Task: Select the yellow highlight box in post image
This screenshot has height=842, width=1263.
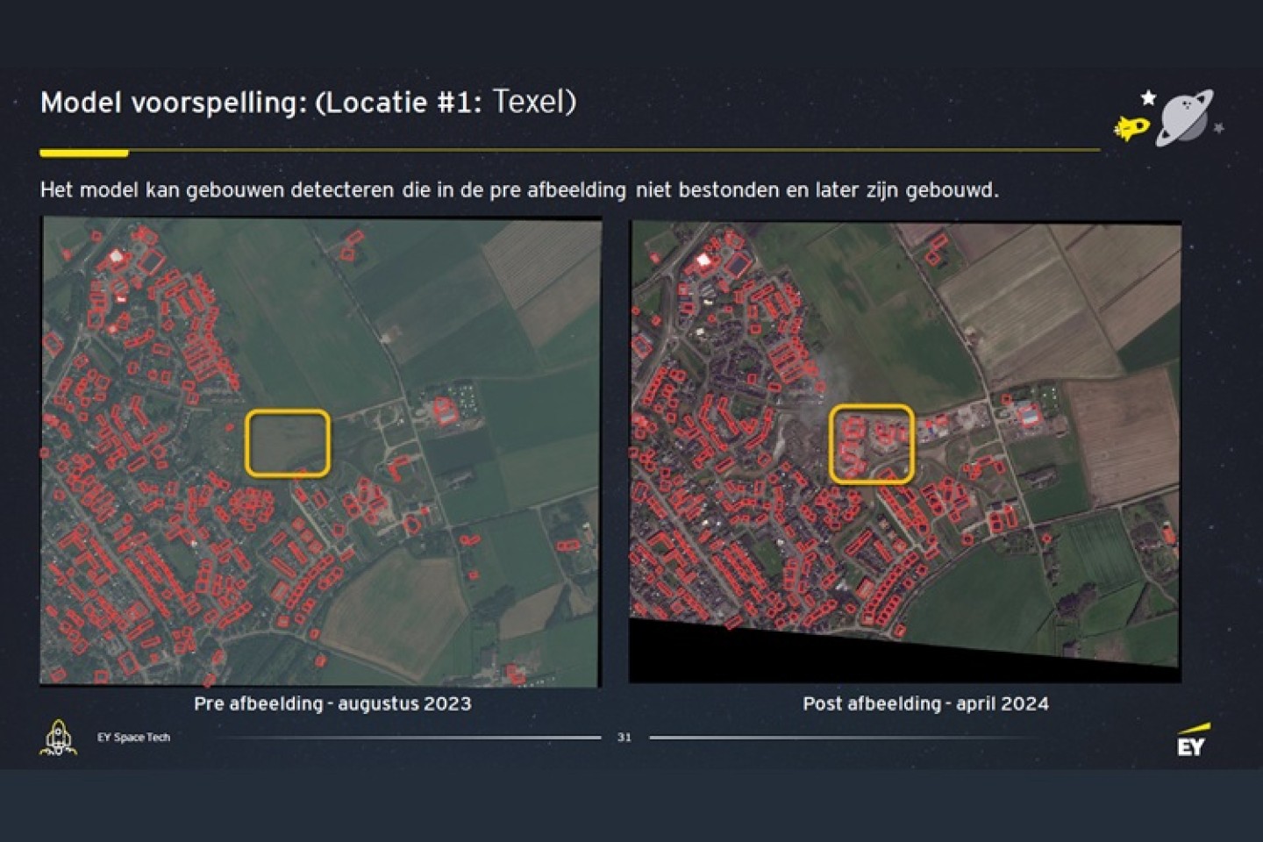Action: coord(872,444)
